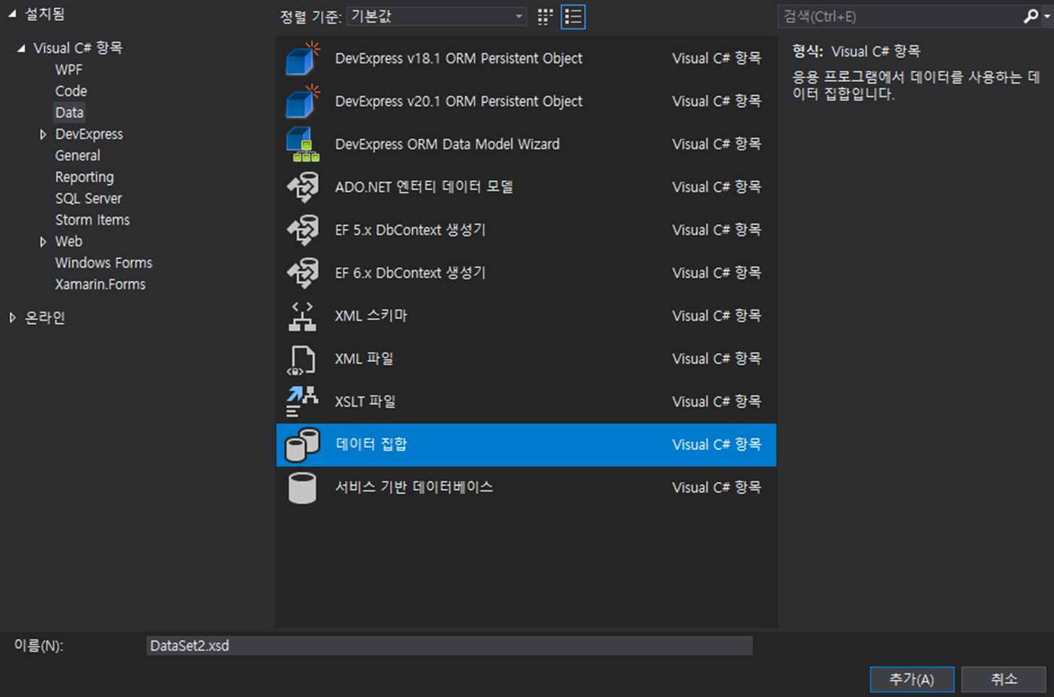Click Visual C# 항목 type in XSLT 파일 row
Screen dimensions: 1054x697
(x=716, y=402)
